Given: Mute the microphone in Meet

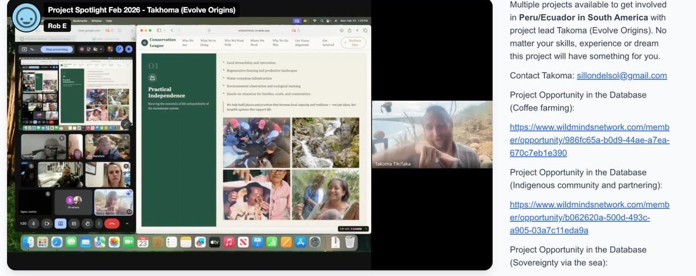Looking at the screenshot, I should coord(34,223).
